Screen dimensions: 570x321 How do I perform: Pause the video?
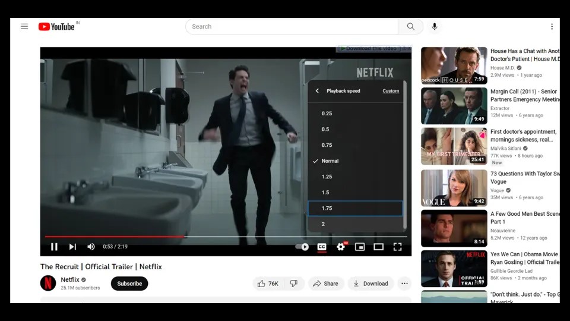(54, 247)
